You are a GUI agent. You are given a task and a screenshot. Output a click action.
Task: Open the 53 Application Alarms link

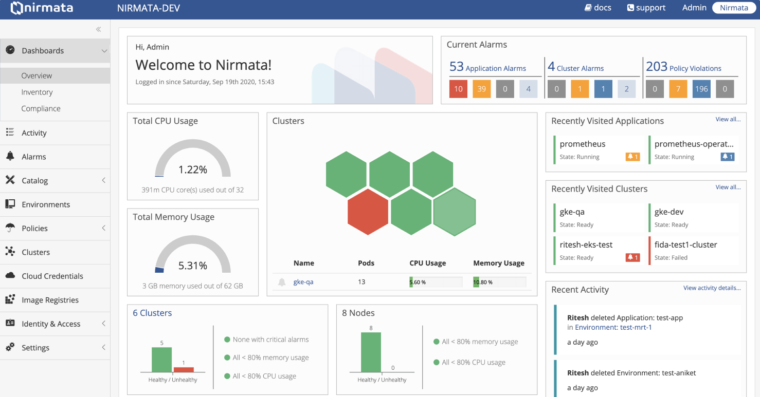pos(487,67)
